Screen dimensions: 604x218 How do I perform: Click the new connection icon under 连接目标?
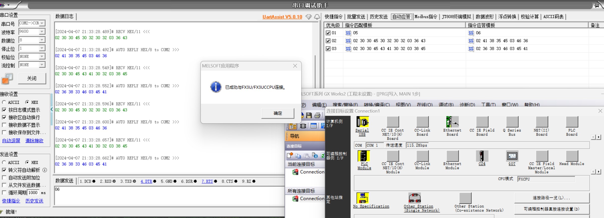pyautogui.click(x=290, y=156)
